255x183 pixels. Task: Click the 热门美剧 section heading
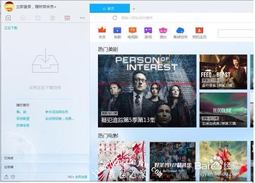[108, 49]
